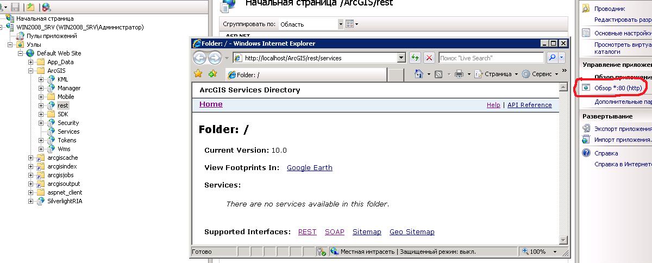This screenshot has height=263, width=652.
Task: Stop loading the page with red X
Action: pyautogui.click(x=429, y=58)
